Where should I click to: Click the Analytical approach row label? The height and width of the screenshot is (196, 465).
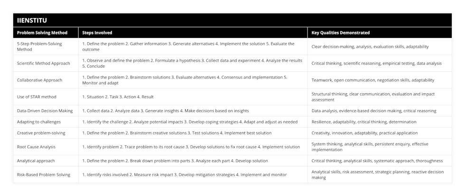click(x=46, y=161)
